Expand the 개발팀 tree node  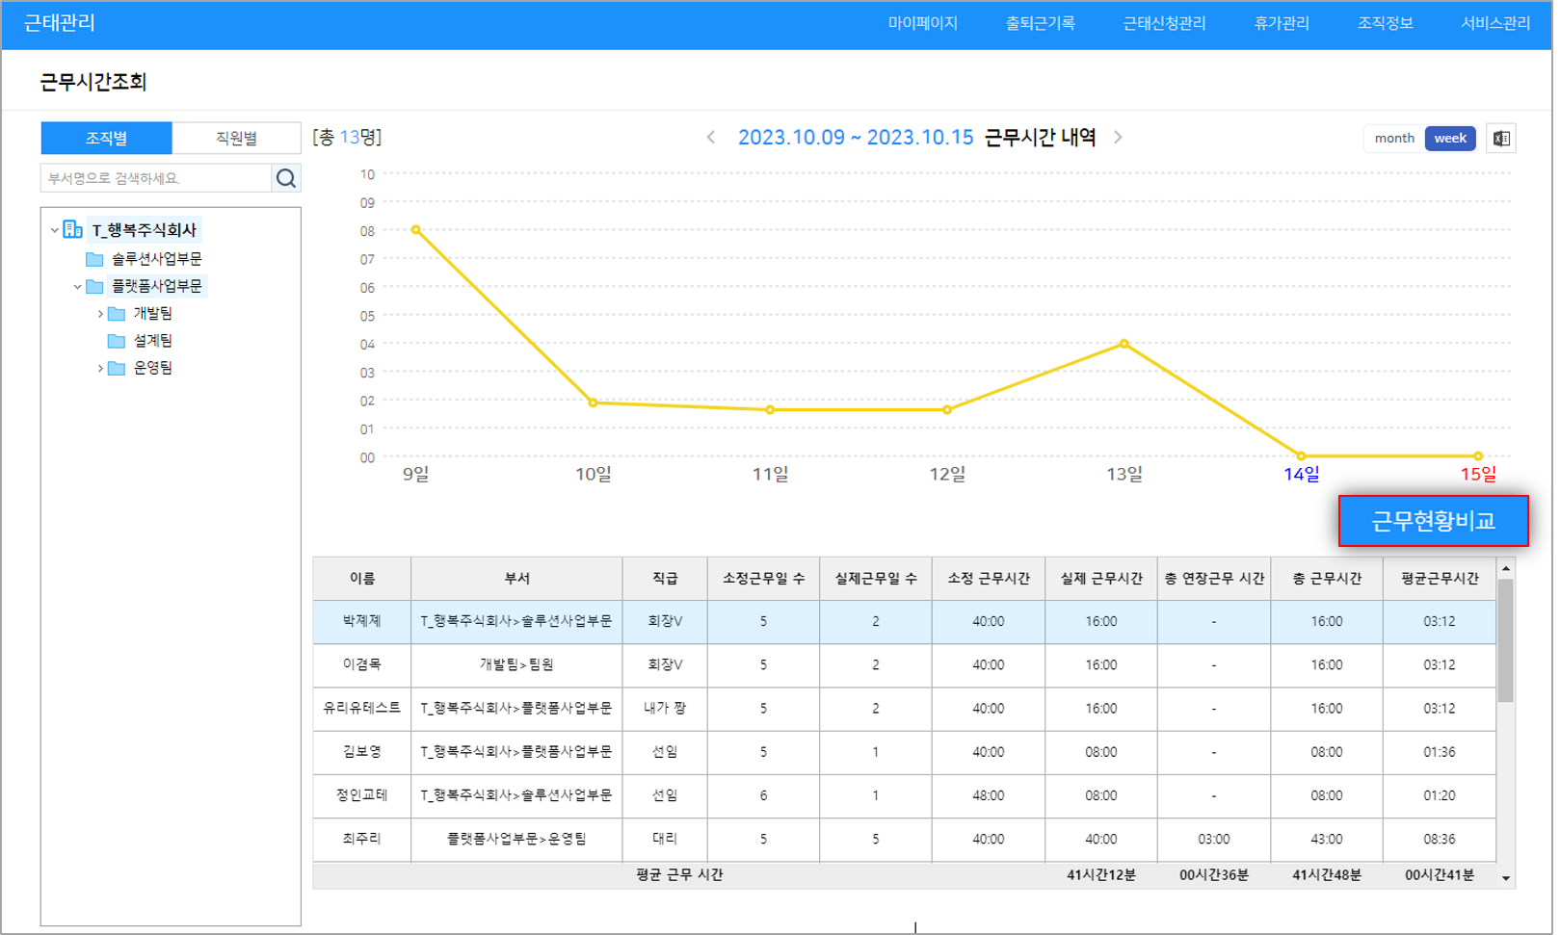coord(100,314)
